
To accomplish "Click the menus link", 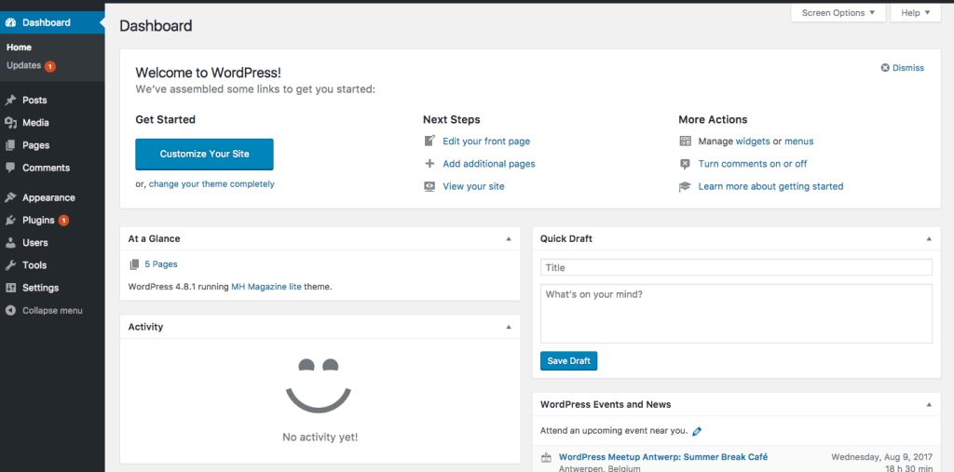I will (798, 142).
